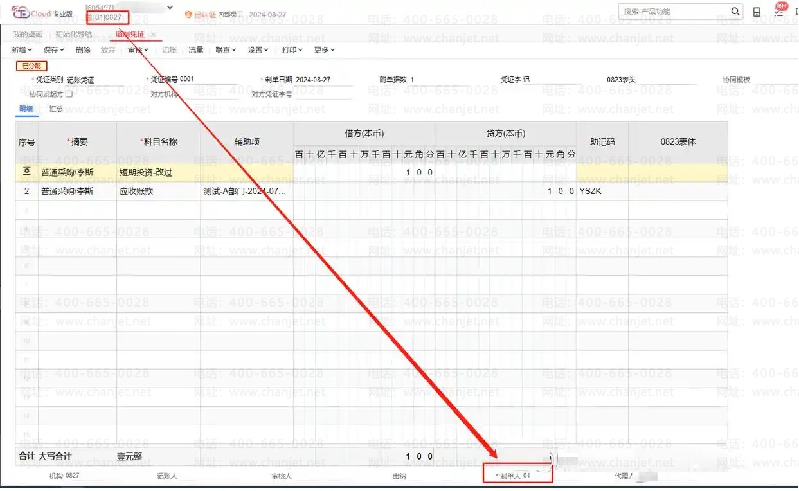The image size is (799, 491).
Task: Click 普通采购/李斯 summary in row 2
Action: pyautogui.click(x=77, y=192)
